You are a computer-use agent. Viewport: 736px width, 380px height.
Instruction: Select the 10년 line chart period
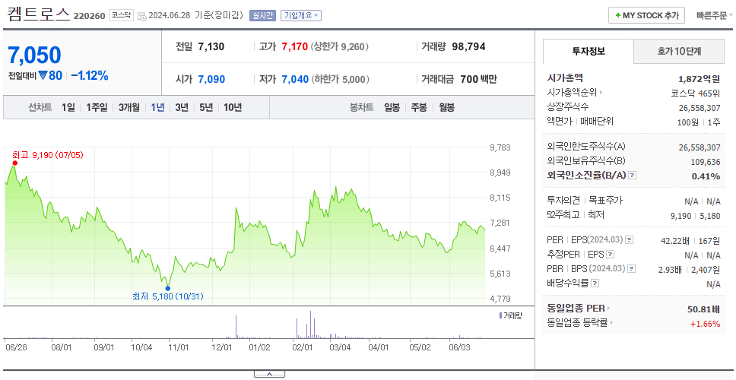(x=233, y=107)
